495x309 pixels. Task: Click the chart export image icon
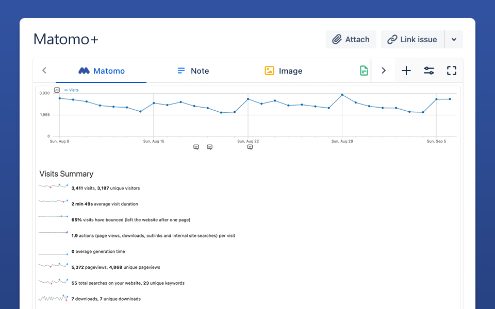coord(57,90)
